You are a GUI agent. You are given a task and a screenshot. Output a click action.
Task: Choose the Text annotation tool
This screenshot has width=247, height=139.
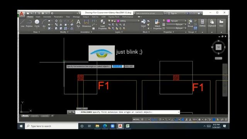(78, 23)
